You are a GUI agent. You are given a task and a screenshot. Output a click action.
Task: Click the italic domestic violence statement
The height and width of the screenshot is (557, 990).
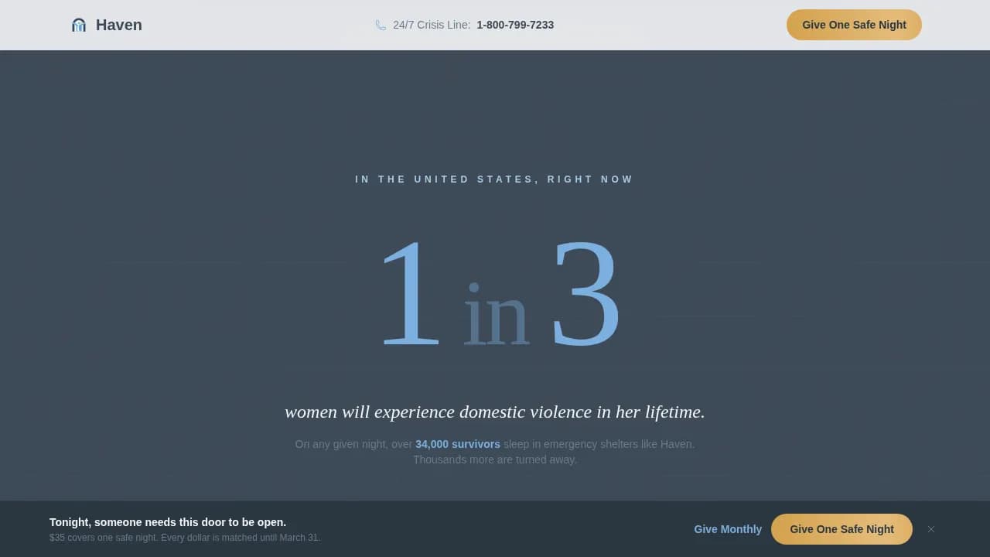click(x=494, y=412)
